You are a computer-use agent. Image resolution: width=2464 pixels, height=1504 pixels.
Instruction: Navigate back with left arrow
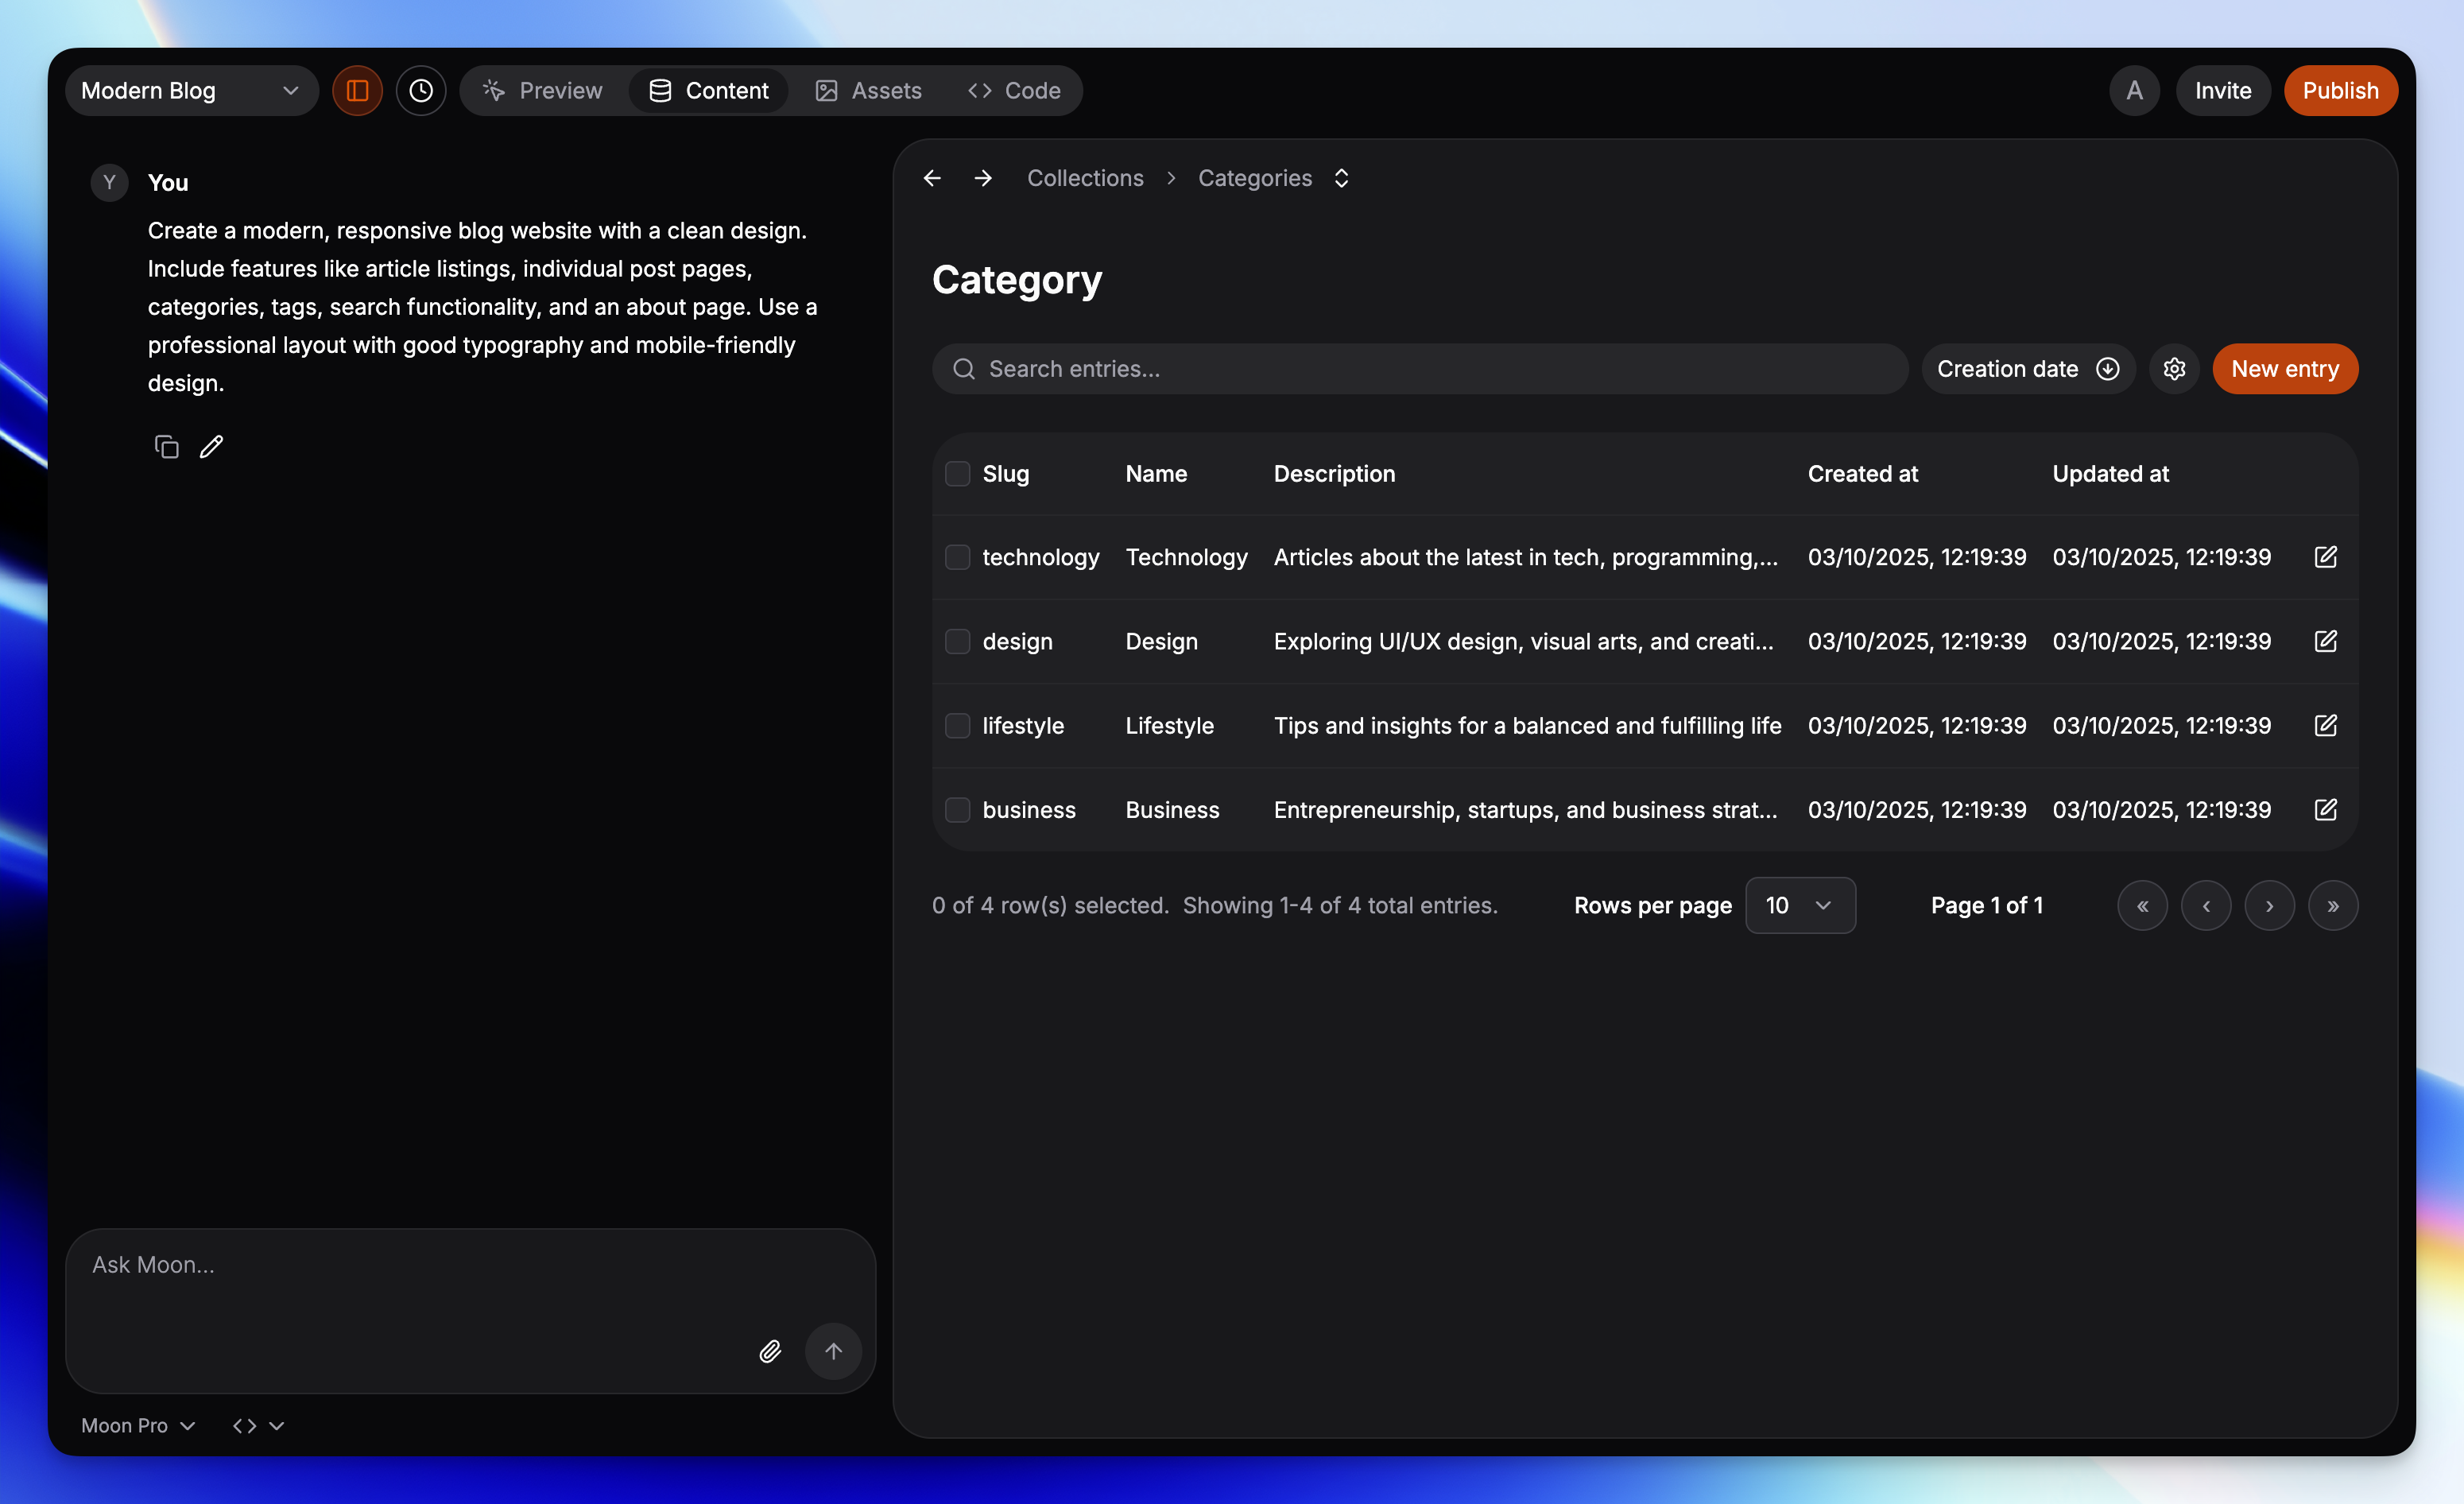click(x=932, y=178)
